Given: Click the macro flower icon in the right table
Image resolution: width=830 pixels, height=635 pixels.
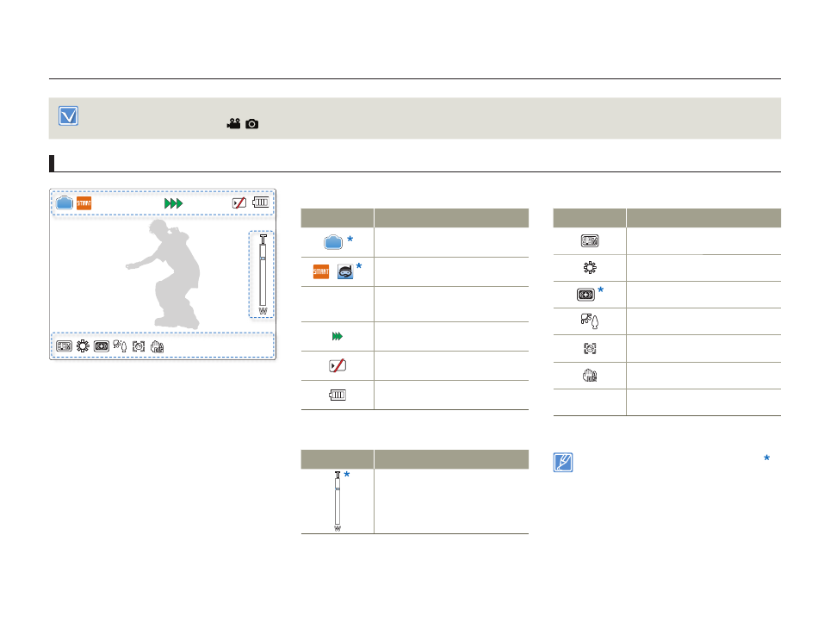Looking at the screenshot, I should point(590,322).
